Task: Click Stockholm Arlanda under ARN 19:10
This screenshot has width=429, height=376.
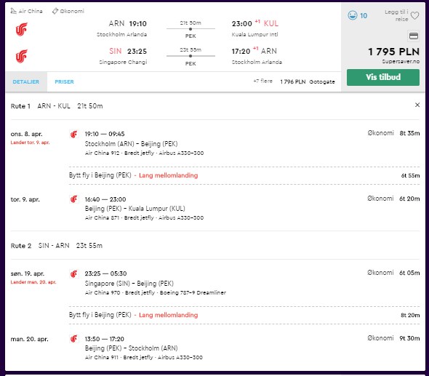Action: coord(121,34)
